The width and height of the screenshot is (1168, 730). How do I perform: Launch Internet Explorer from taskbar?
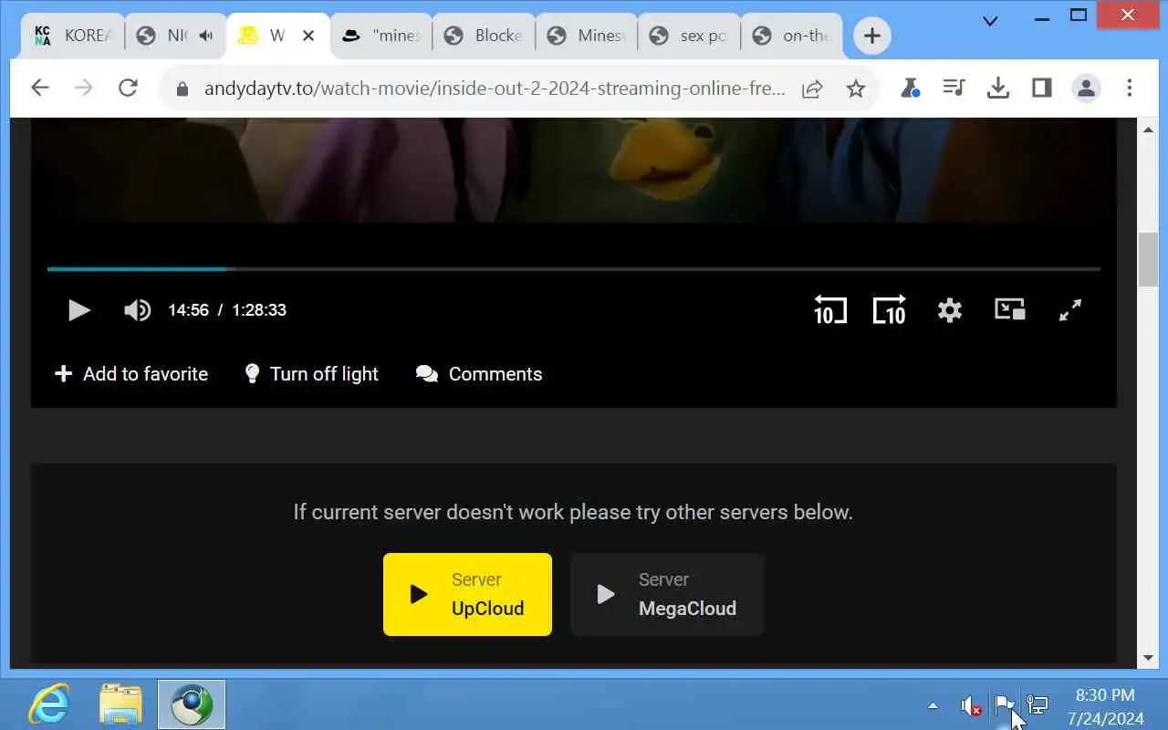tap(48, 704)
